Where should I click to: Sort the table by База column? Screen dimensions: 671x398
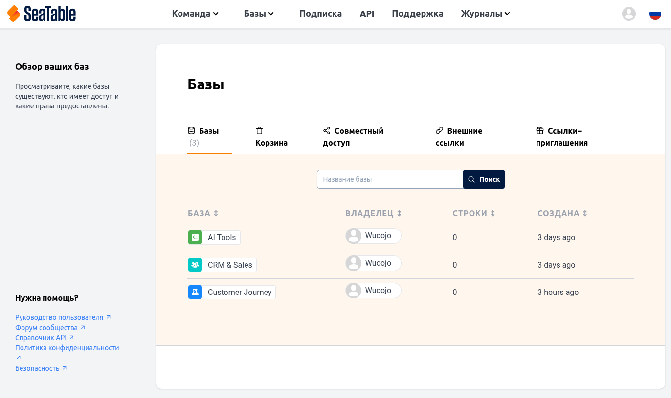pyautogui.click(x=203, y=213)
